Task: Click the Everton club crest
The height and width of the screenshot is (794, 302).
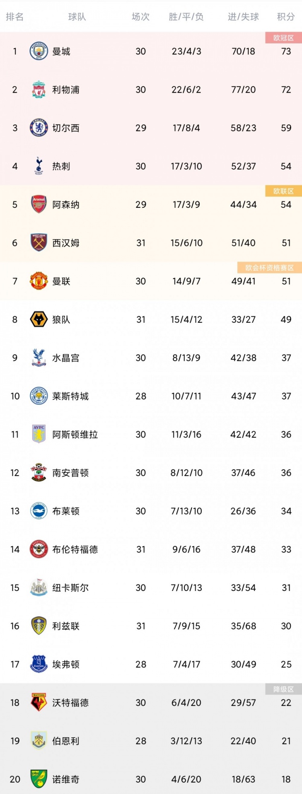Action: [39, 664]
